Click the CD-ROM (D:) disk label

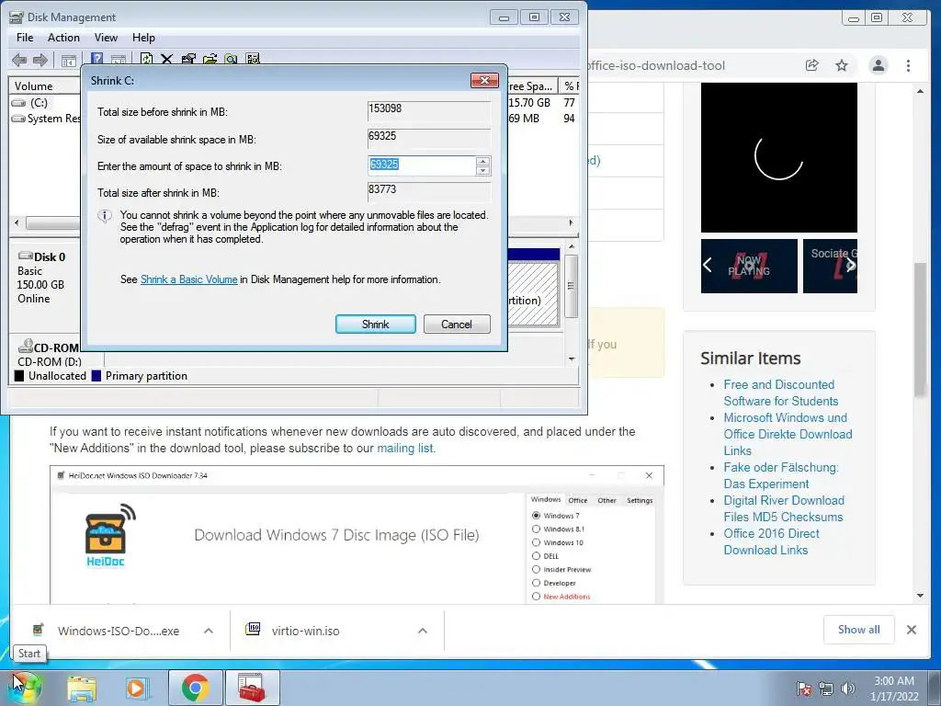tap(50, 361)
